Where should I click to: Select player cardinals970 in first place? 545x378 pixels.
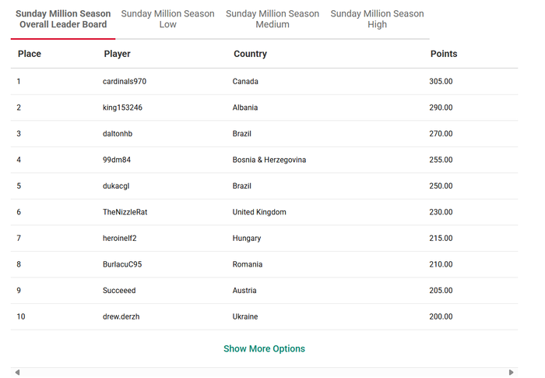(x=125, y=82)
